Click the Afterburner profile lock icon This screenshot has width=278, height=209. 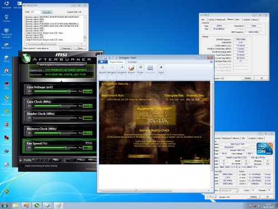click(x=21, y=160)
